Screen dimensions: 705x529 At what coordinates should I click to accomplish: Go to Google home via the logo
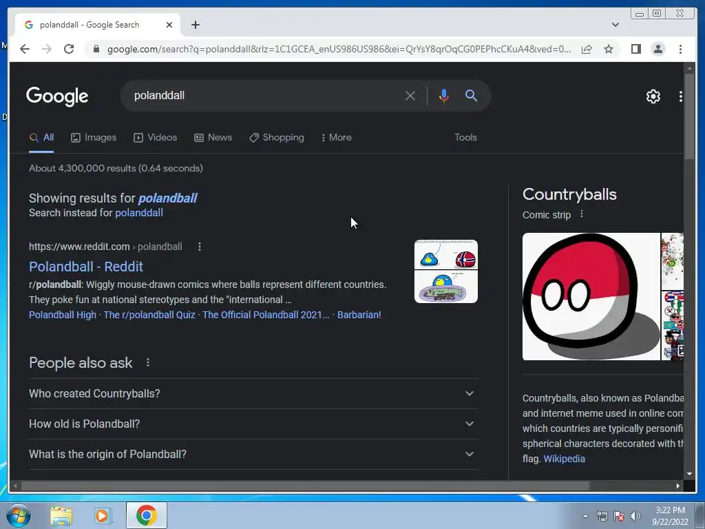coord(57,96)
